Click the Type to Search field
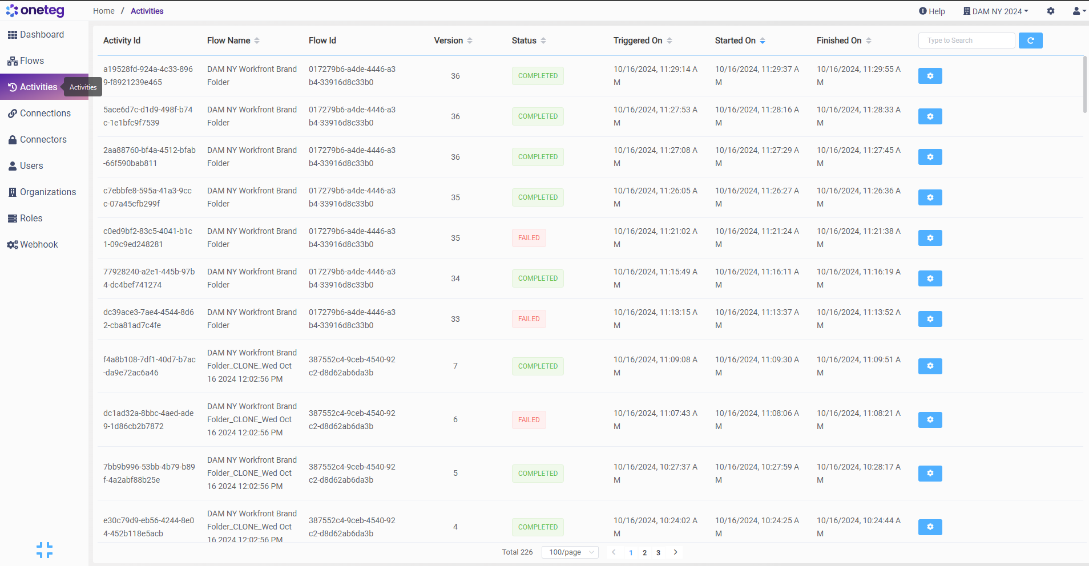Image resolution: width=1089 pixels, height=566 pixels. [x=966, y=41]
